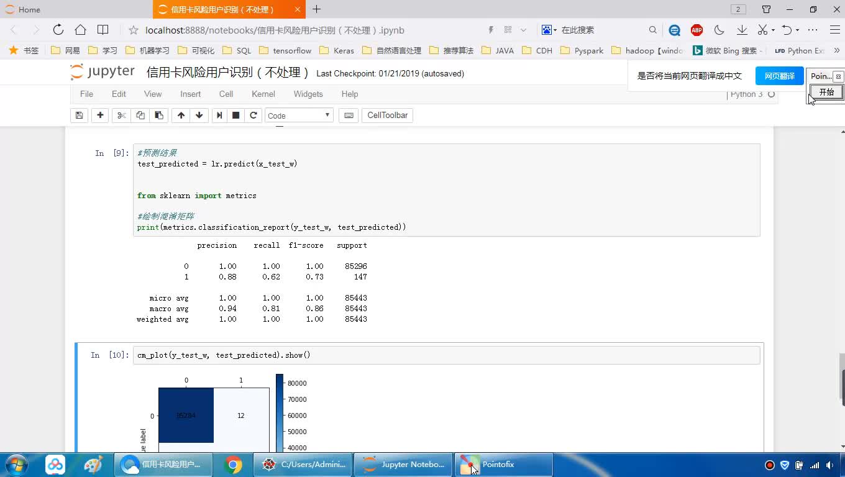Move the selected cell up
This screenshot has width=845, height=477.
[x=181, y=116]
